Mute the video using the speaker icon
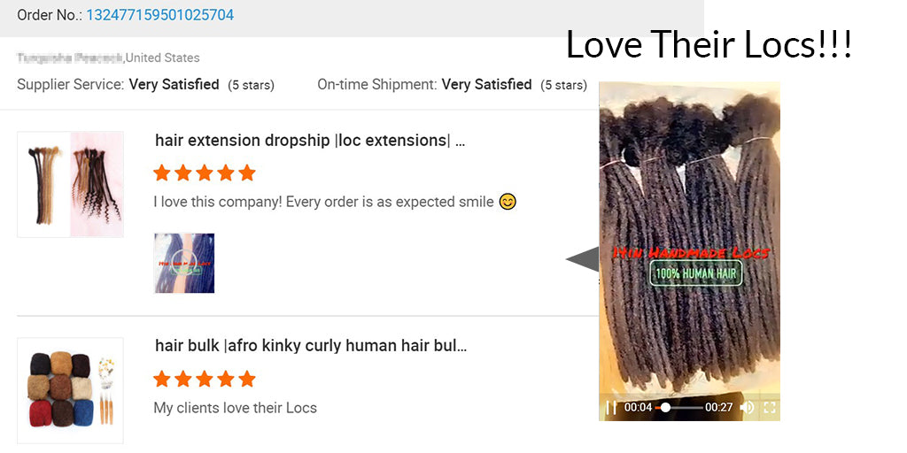Viewport: 907px width, 453px height. pos(747,408)
